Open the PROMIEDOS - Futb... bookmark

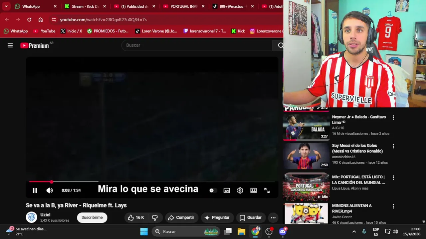(x=108, y=31)
